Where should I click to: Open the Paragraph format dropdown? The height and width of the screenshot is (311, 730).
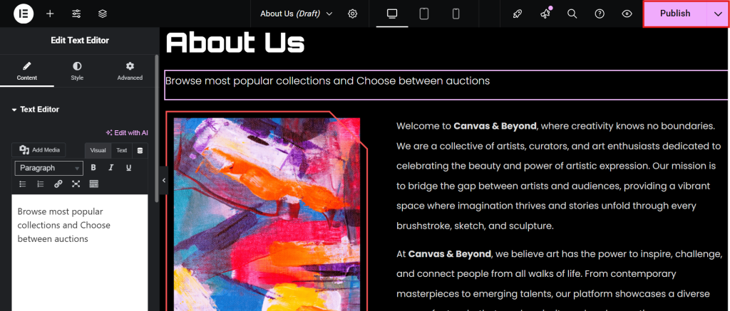(x=49, y=168)
